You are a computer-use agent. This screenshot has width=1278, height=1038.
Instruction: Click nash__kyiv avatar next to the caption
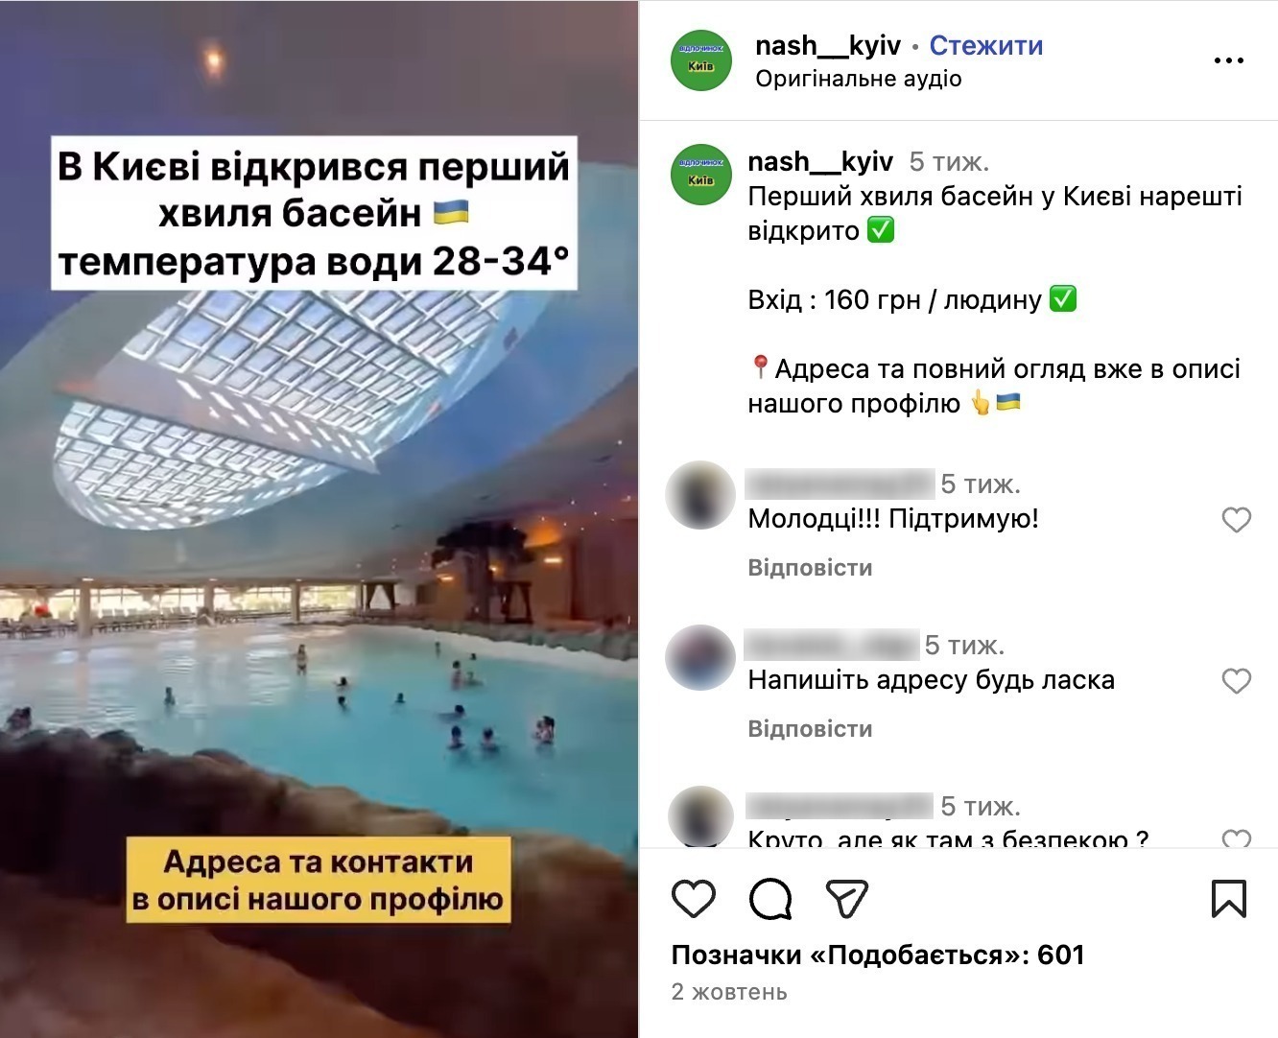click(701, 175)
